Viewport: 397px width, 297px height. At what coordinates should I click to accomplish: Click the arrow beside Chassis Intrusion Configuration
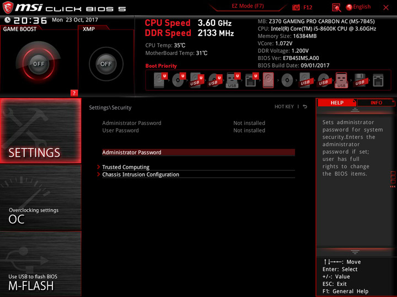(x=99, y=174)
